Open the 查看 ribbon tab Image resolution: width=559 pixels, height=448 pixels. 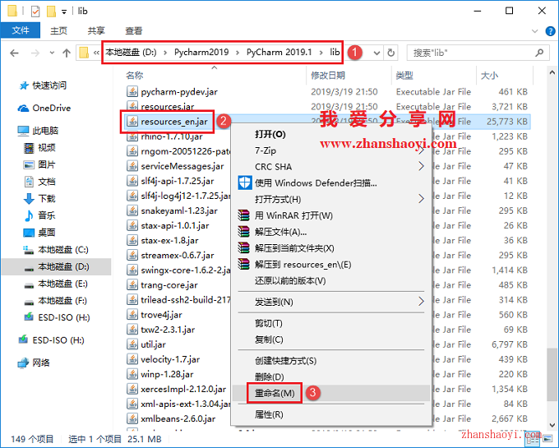(134, 31)
